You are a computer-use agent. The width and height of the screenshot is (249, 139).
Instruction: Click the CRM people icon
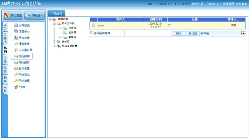[16, 87]
